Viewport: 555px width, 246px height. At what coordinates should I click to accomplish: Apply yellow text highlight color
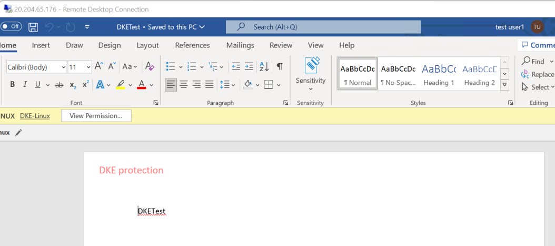pyautogui.click(x=121, y=85)
